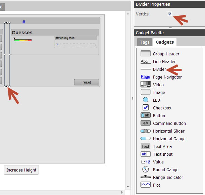Image resolution: width=205 pixels, height=195 pixels.
Task: Select the Text Area gadget icon
Action: click(x=146, y=146)
